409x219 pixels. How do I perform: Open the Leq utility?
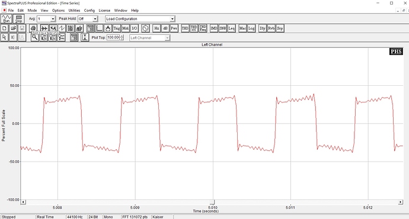pyautogui.click(x=232, y=28)
